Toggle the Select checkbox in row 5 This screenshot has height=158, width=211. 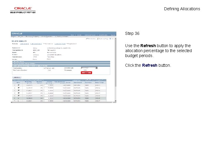point(18,96)
